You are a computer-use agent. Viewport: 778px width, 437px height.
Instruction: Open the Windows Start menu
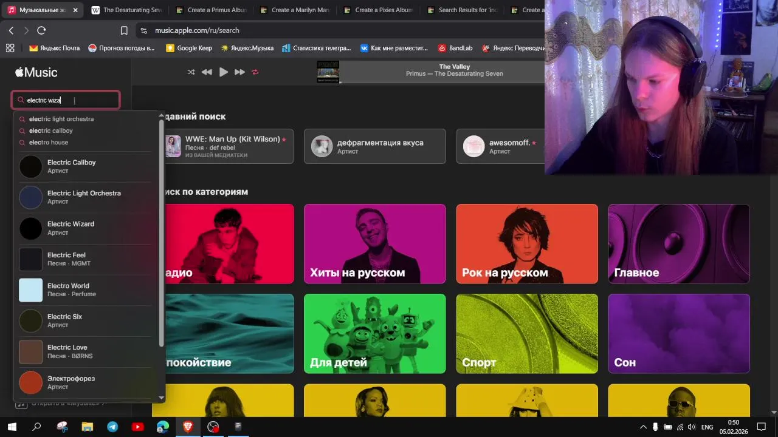(12, 427)
